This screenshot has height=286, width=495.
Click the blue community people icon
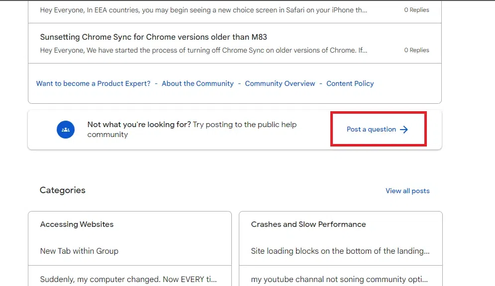click(x=65, y=130)
